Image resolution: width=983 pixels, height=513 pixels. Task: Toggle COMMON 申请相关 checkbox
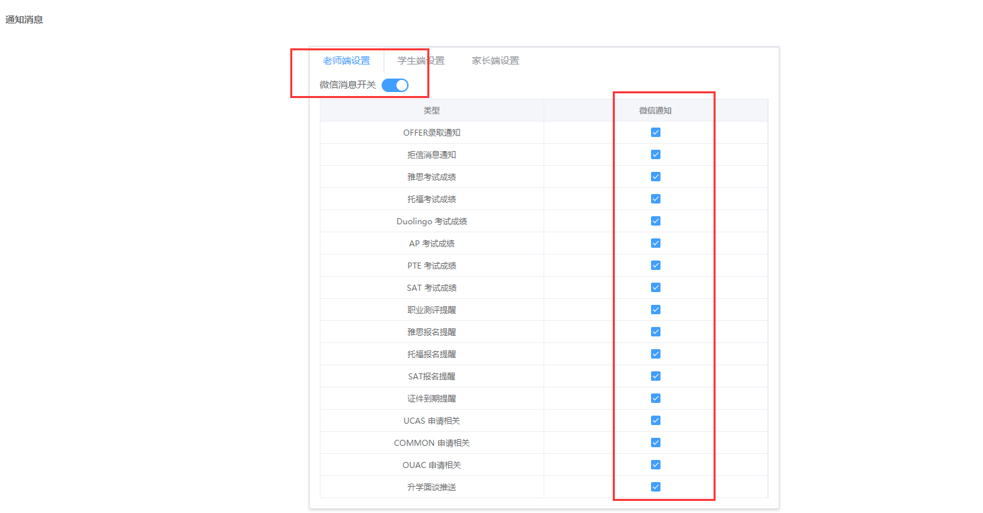(x=656, y=442)
